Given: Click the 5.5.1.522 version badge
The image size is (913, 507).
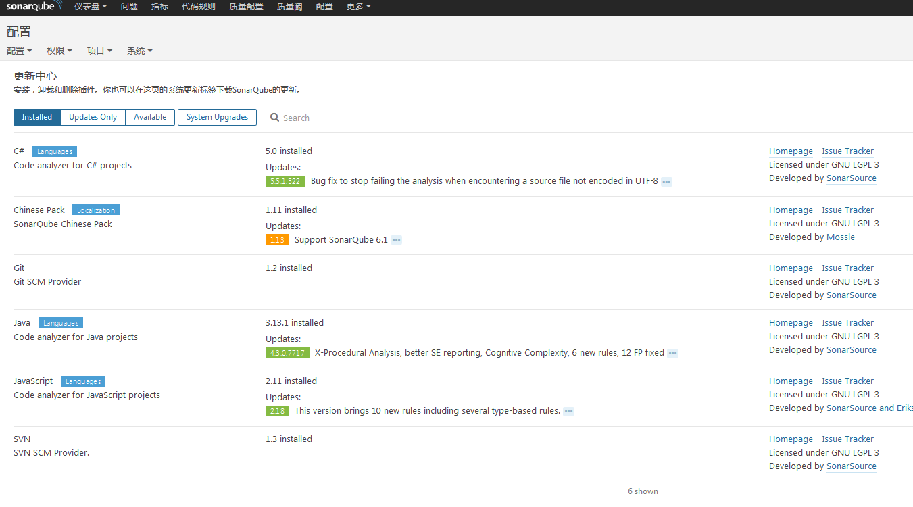Looking at the screenshot, I should [286, 181].
